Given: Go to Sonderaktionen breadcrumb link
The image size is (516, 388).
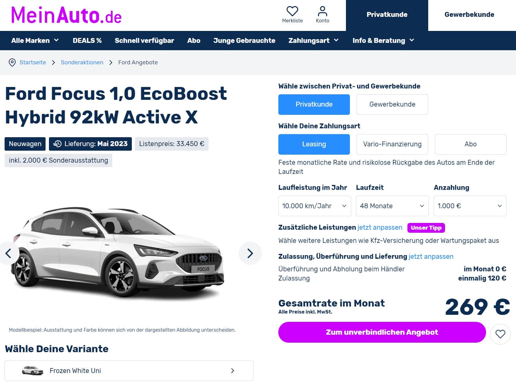Looking at the screenshot, I should [82, 62].
